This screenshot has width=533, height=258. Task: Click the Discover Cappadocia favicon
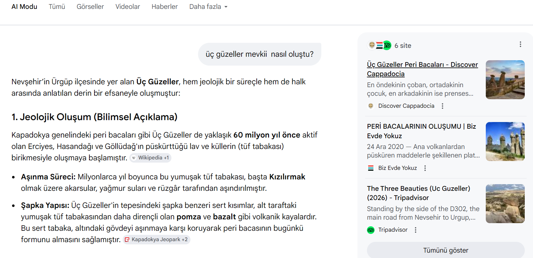370,106
